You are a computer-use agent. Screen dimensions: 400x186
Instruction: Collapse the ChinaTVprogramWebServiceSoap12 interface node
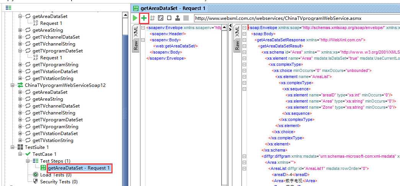[12, 85]
